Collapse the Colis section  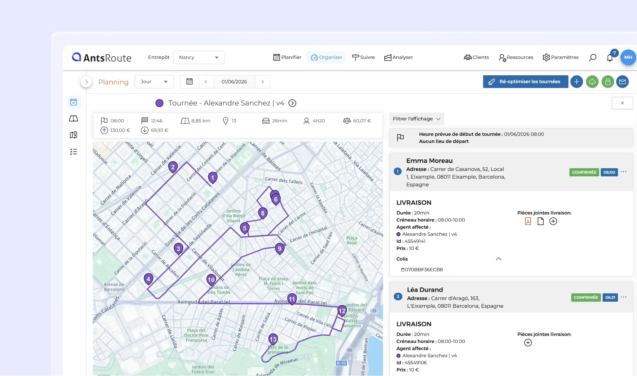tap(499, 259)
